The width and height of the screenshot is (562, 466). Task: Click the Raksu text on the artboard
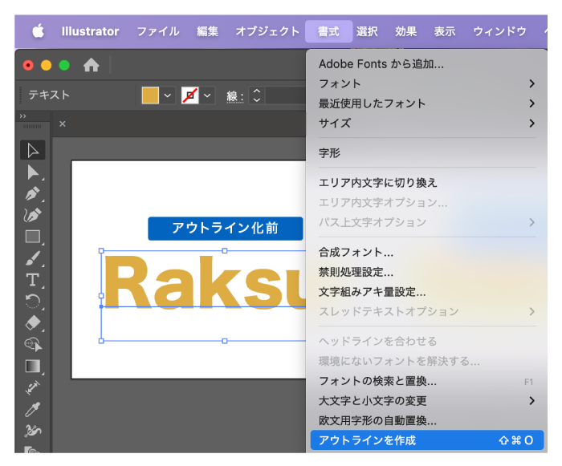coord(204,282)
